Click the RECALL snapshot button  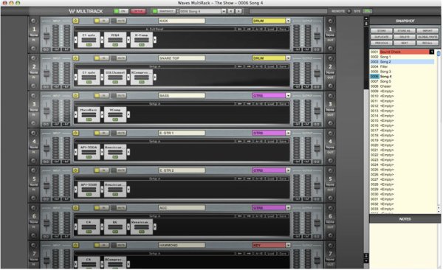(427, 43)
